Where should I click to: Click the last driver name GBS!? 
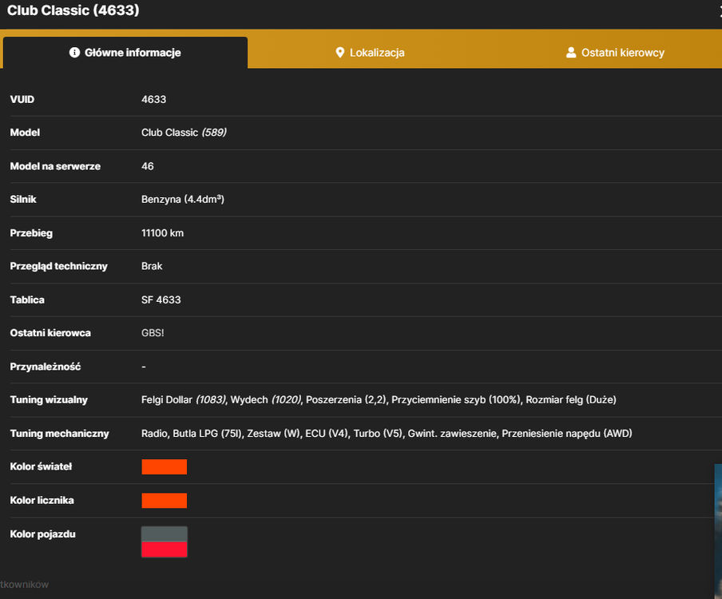pos(153,333)
